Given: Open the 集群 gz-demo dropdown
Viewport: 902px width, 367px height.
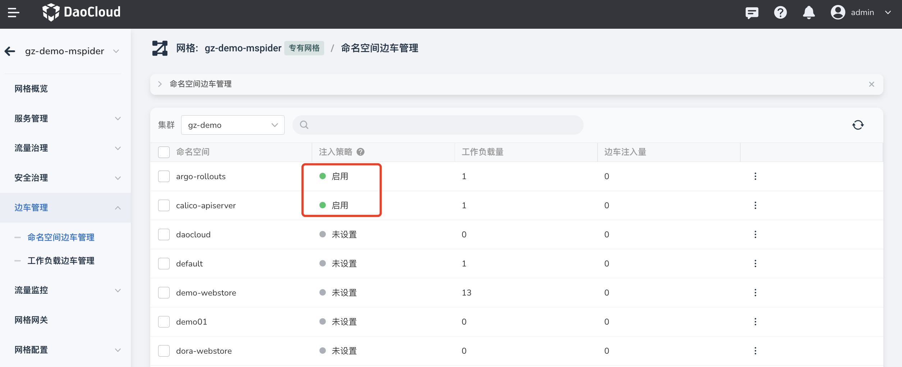Looking at the screenshot, I should pyautogui.click(x=233, y=125).
